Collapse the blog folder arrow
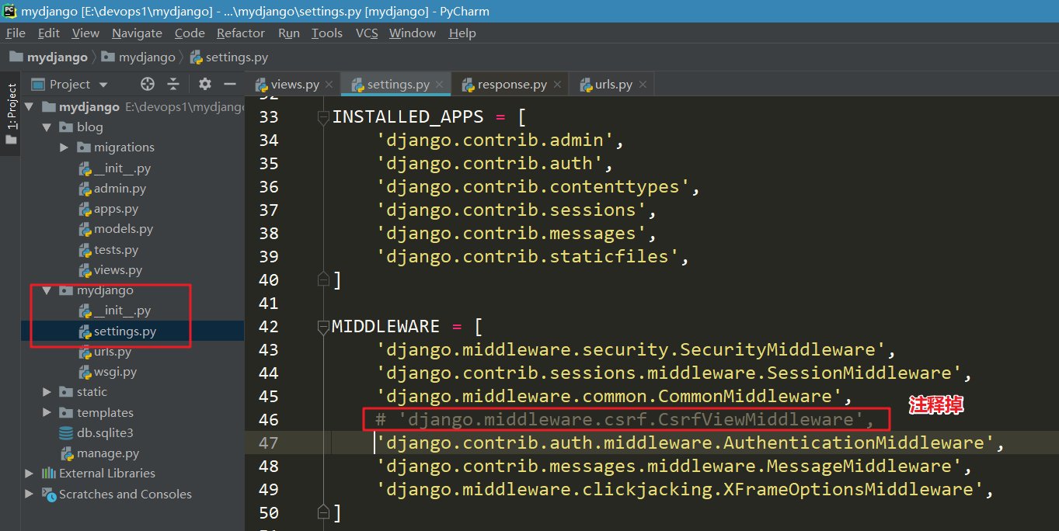The height and width of the screenshot is (531, 1059). coord(47,127)
